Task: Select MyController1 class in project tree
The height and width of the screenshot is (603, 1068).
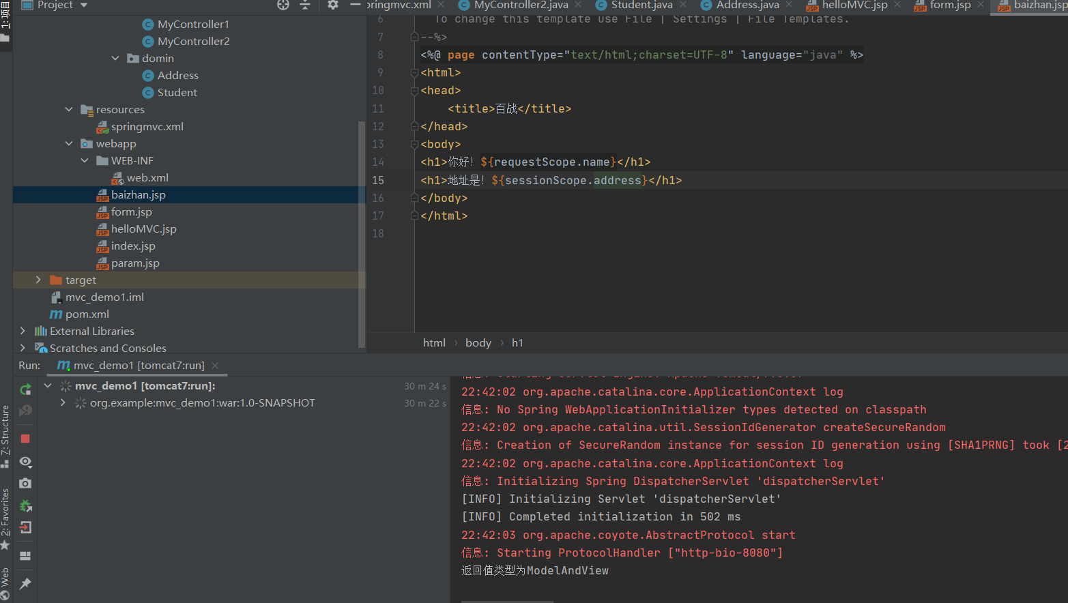Action: 193,24
